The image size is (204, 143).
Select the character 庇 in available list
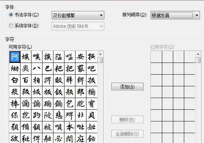[x=81, y=138]
